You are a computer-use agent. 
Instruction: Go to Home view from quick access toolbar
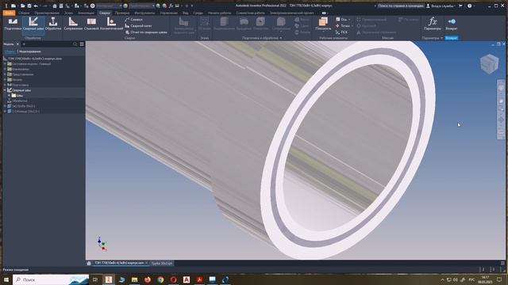[x=55, y=6]
